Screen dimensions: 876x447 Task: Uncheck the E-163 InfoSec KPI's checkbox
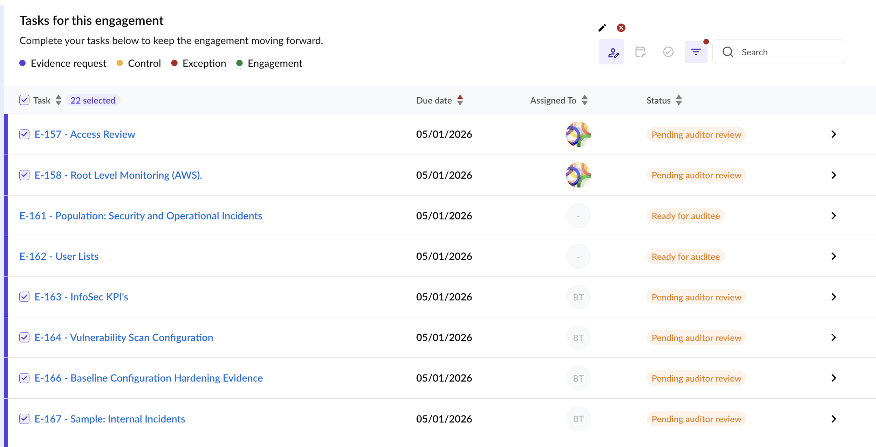tap(24, 297)
